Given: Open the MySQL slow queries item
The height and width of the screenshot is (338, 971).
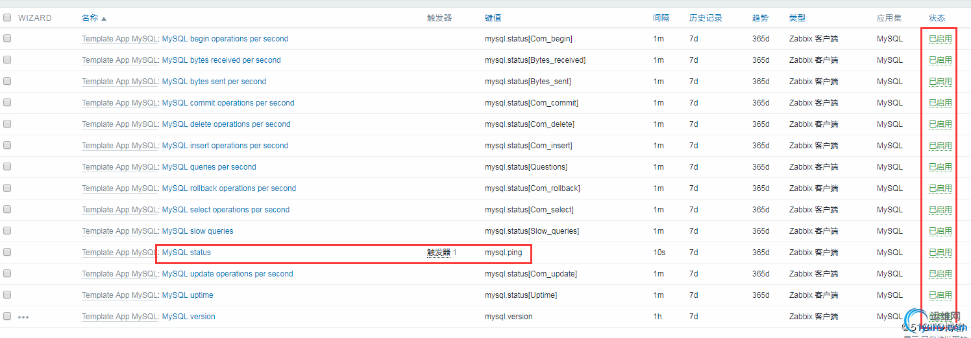Looking at the screenshot, I should (x=197, y=231).
